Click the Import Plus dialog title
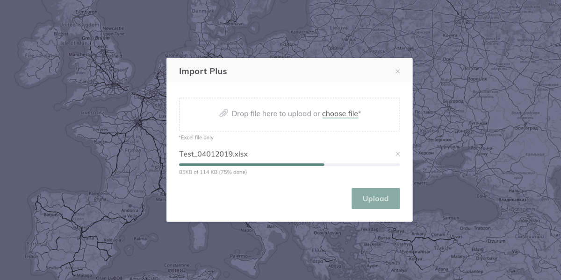Screen dimensions: 561x280 point(203,71)
